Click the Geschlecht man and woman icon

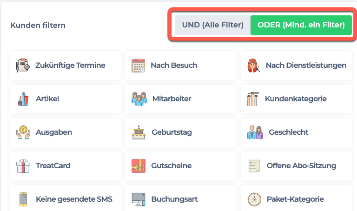click(x=255, y=132)
